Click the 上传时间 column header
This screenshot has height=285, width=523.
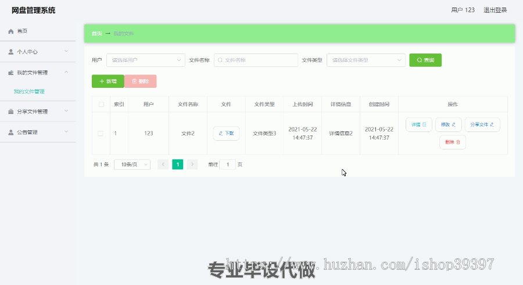(x=303, y=104)
